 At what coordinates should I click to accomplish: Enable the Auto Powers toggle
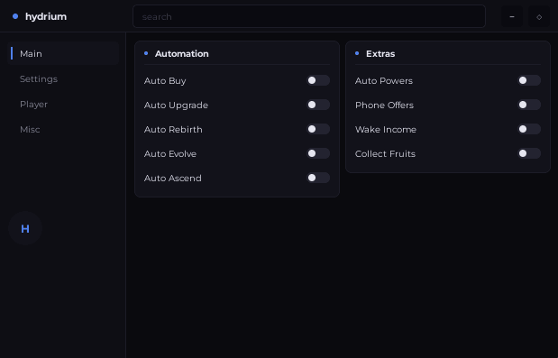[529, 80]
